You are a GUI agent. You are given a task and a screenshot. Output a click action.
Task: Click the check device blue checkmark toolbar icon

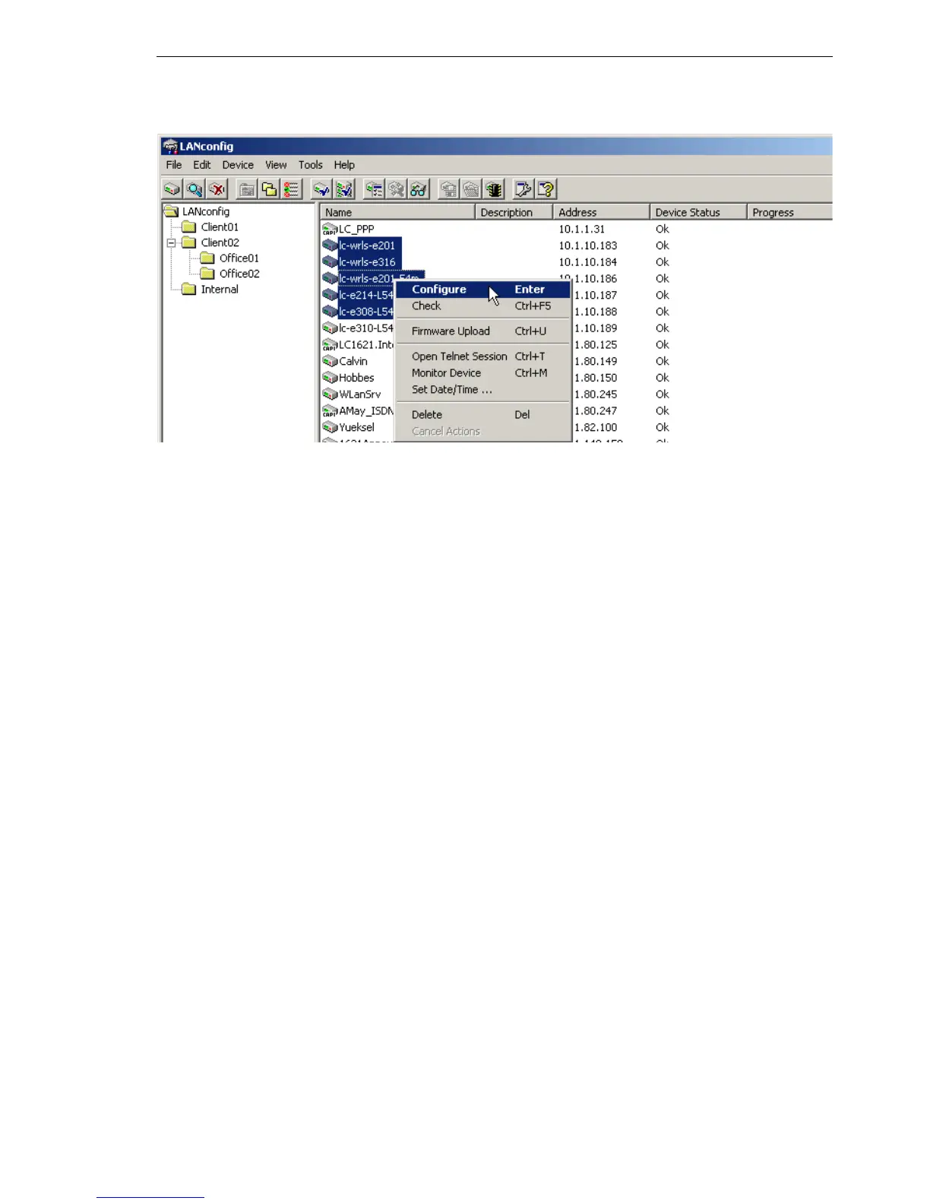(321, 189)
